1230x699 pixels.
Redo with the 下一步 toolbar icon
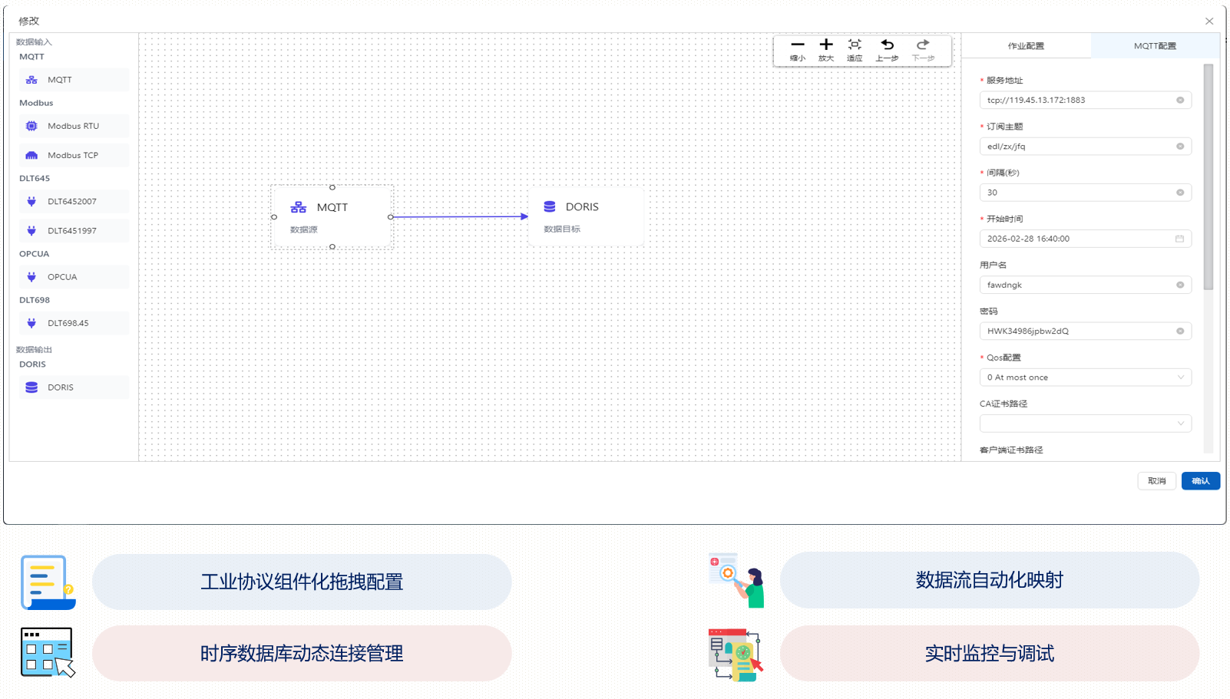923,45
